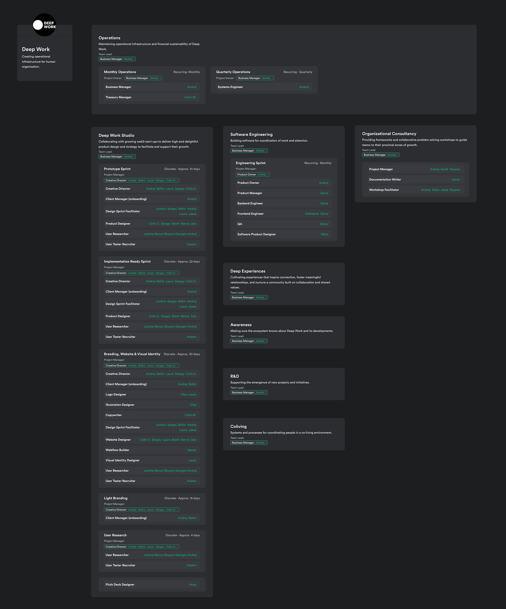
Task: Select the Illustration Designer row
Action: tap(152, 405)
